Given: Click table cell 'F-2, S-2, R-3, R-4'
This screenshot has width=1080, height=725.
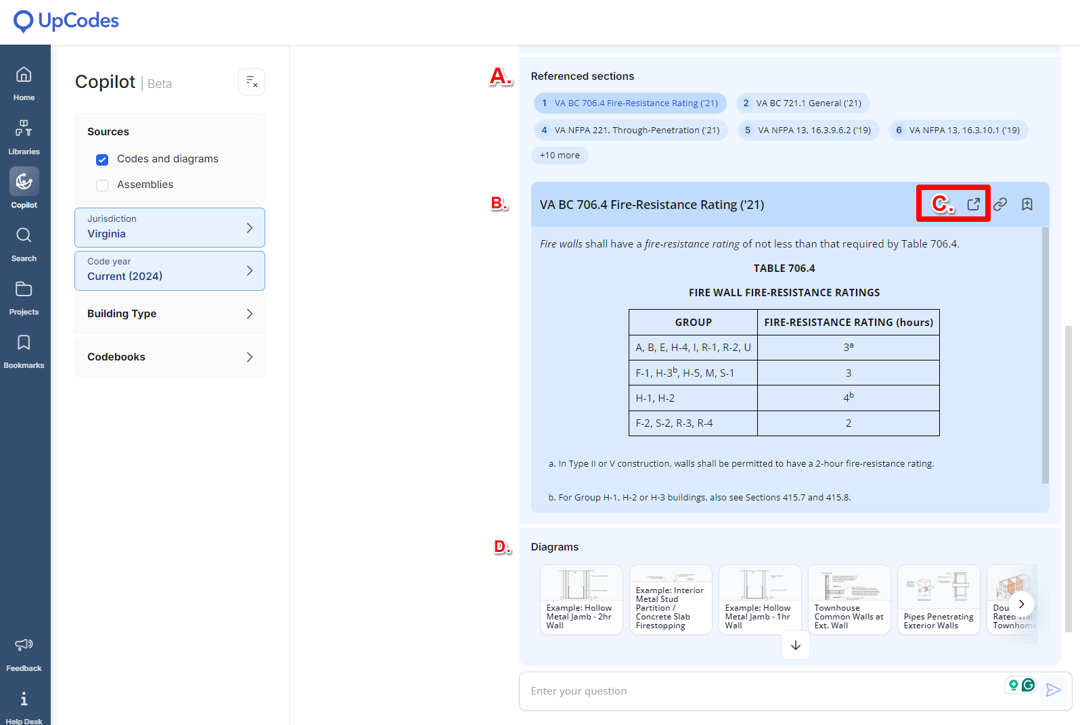Looking at the screenshot, I should [x=693, y=423].
